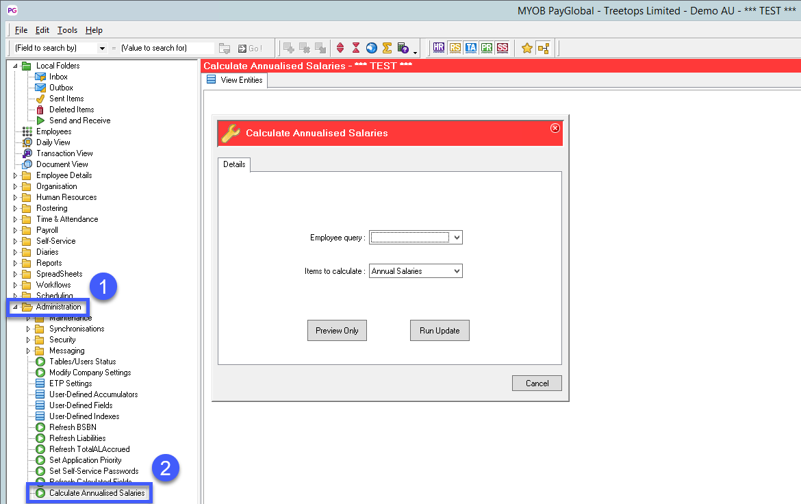Click the sigma sum toolbar icon
Image resolution: width=801 pixels, height=504 pixels.
[387, 48]
